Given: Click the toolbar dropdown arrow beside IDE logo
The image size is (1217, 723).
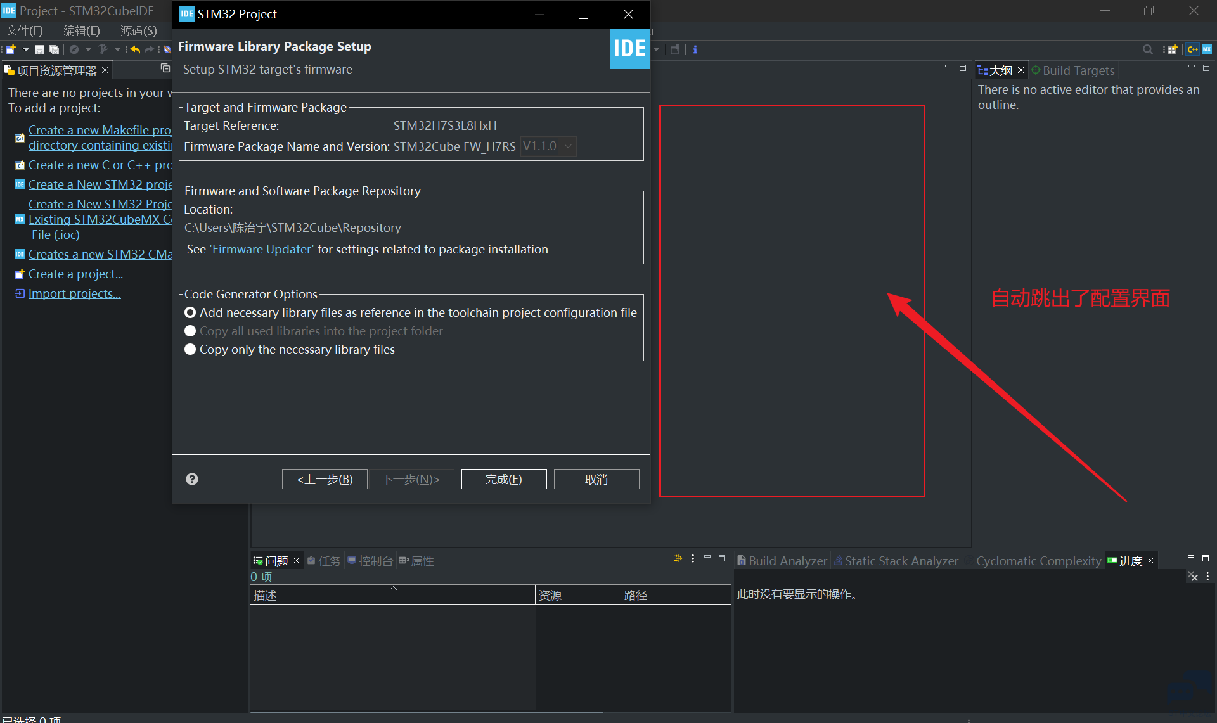Looking at the screenshot, I should point(657,49).
